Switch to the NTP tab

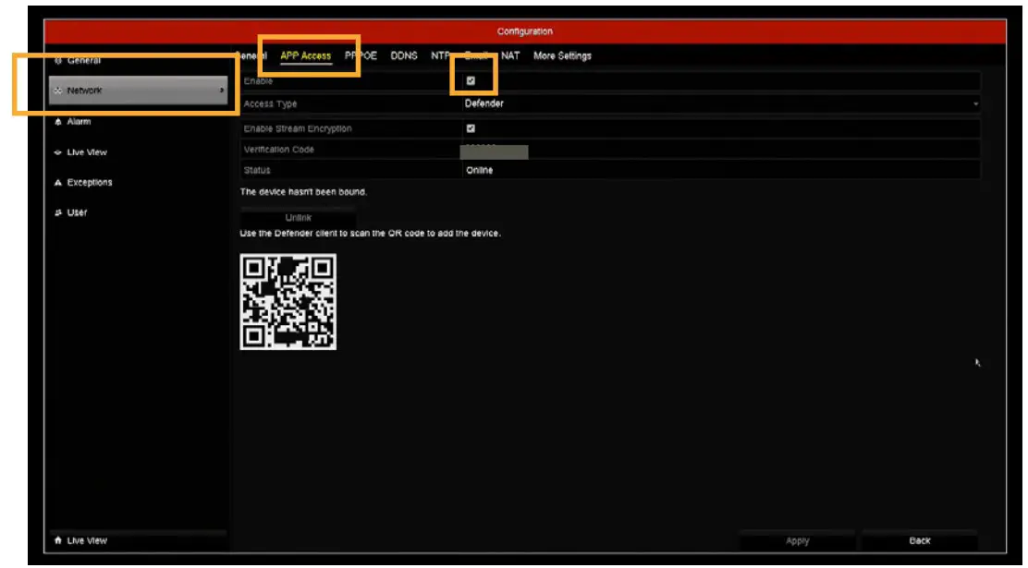point(440,55)
